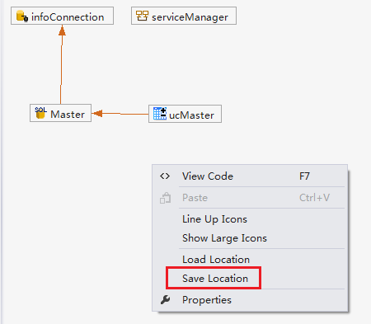Click the infoConnection database icon
Viewport: 371px width, 324px height.
[x=22, y=16]
